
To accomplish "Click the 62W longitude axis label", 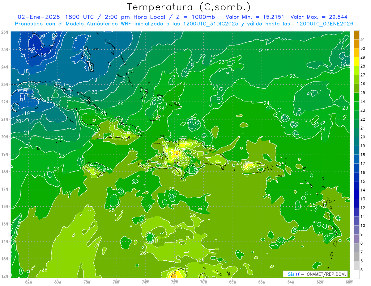I will click(320, 282).
